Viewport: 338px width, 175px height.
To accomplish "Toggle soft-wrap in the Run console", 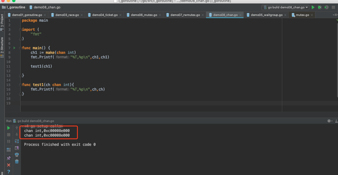I will click(17, 141).
